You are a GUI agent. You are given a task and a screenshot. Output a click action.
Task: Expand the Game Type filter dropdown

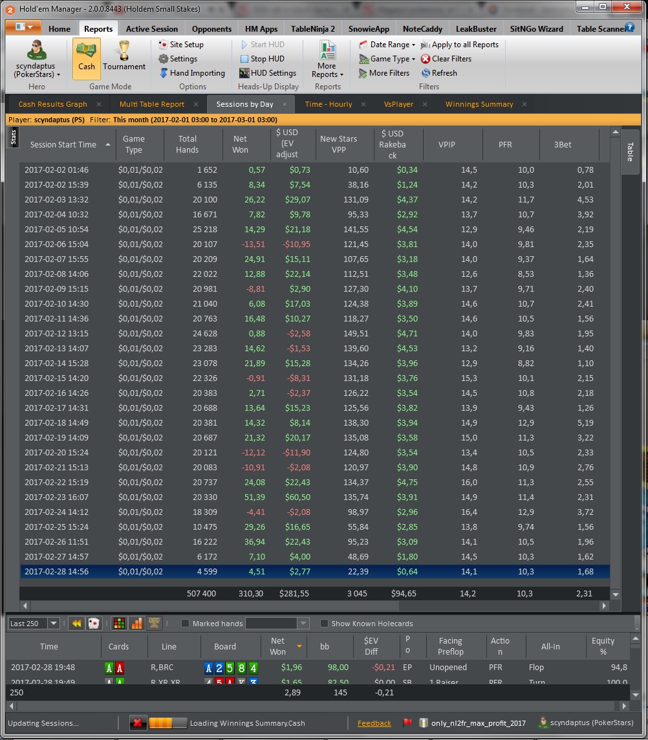coord(387,58)
